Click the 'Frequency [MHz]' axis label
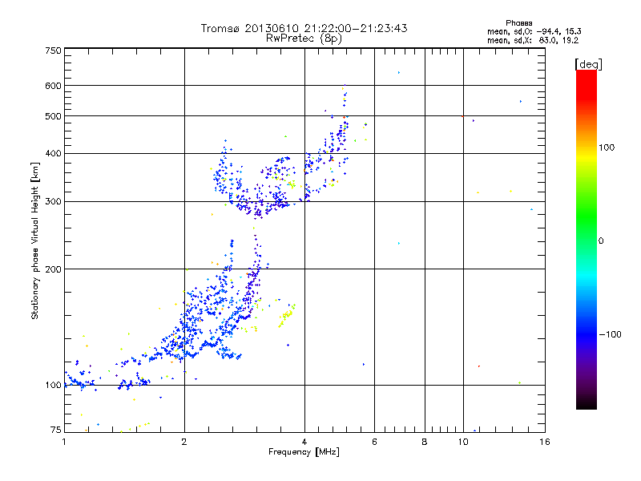 click(304, 452)
